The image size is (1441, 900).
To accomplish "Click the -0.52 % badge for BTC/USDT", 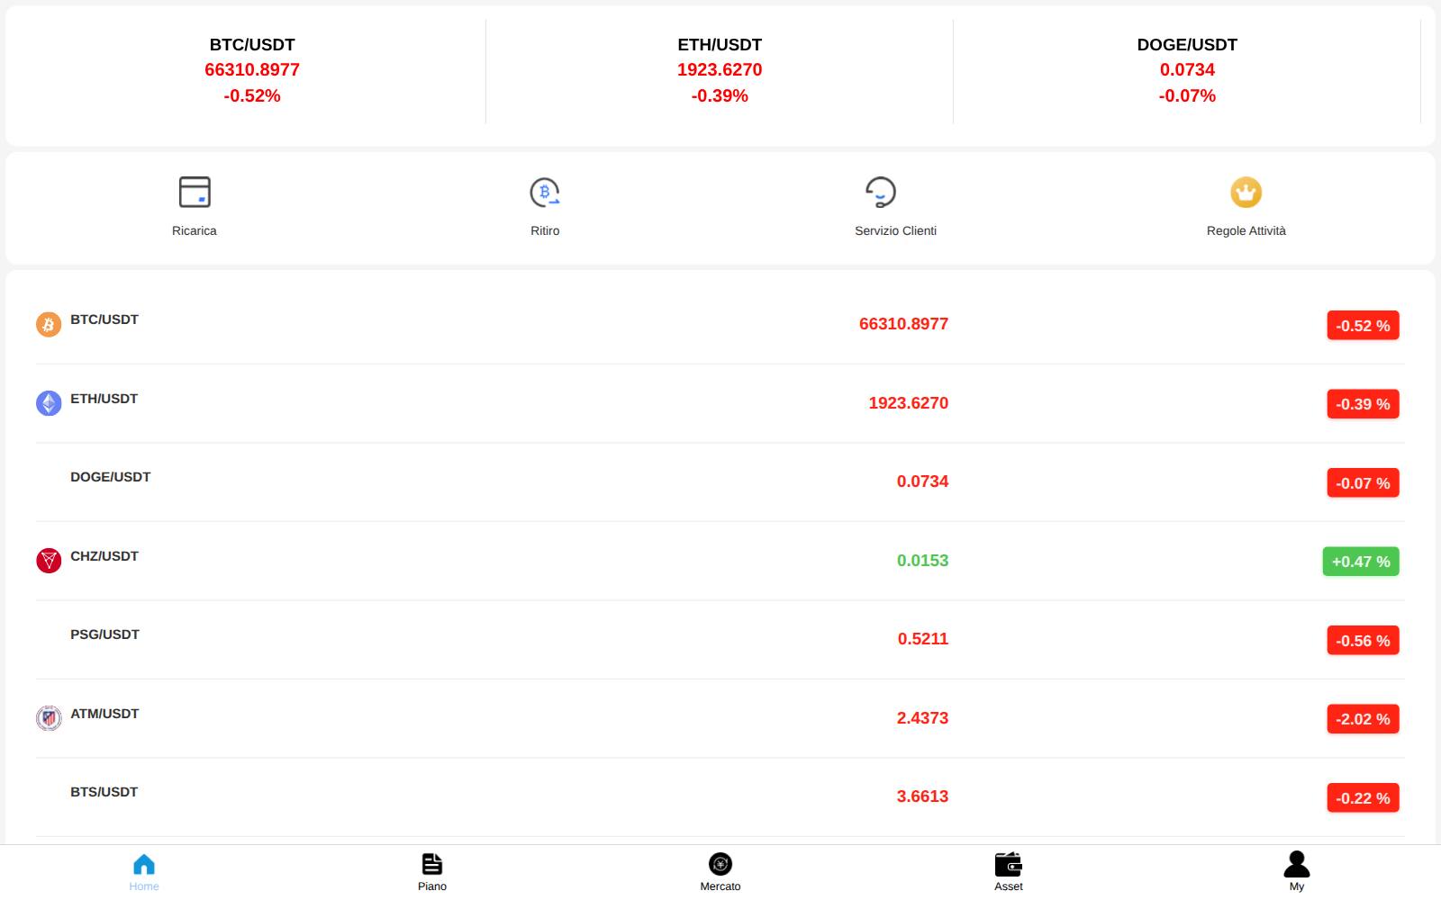I will 1363,326.
